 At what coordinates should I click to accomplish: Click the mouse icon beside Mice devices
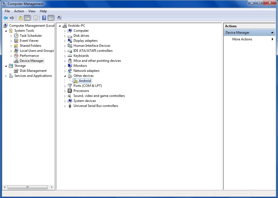click(70, 61)
